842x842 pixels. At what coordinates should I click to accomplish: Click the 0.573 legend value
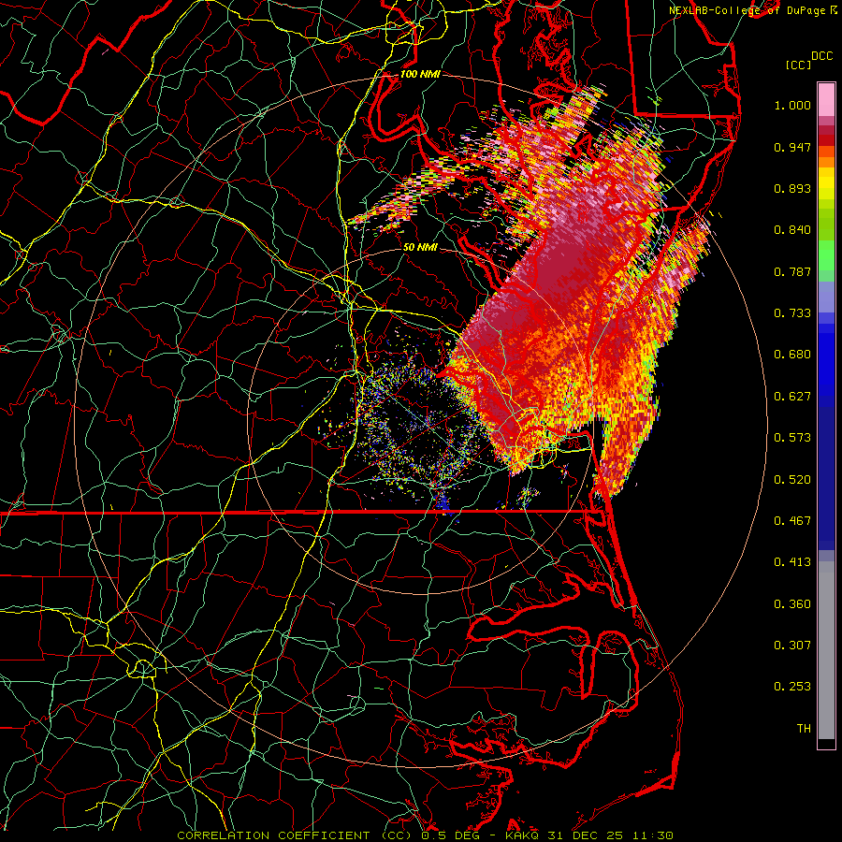click(792, 438)
